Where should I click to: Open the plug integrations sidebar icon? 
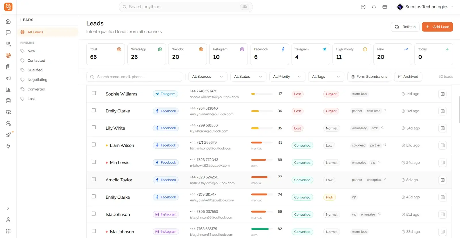click(x=8, y=146)
